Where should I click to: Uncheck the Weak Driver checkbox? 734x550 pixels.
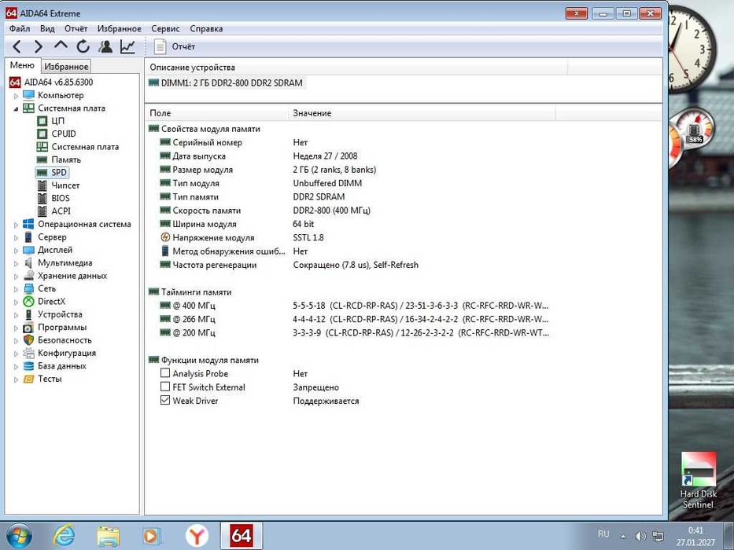164,401
